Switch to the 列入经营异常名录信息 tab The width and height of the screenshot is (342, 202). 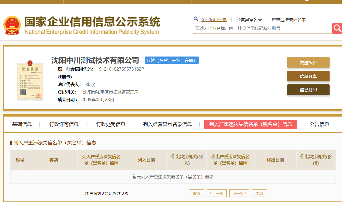pyautogui.click(x=167, y=124)
